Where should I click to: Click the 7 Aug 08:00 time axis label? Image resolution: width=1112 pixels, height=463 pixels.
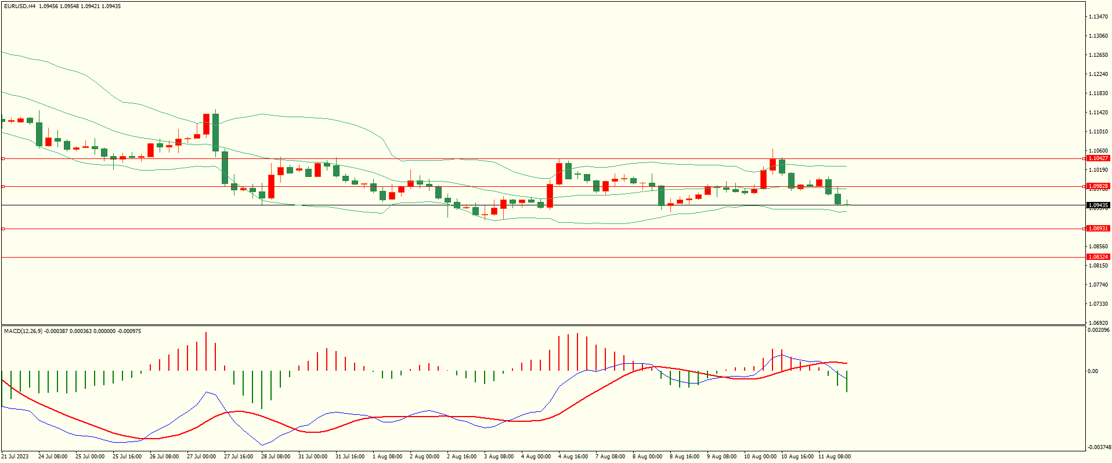click(x=610, y=457)
